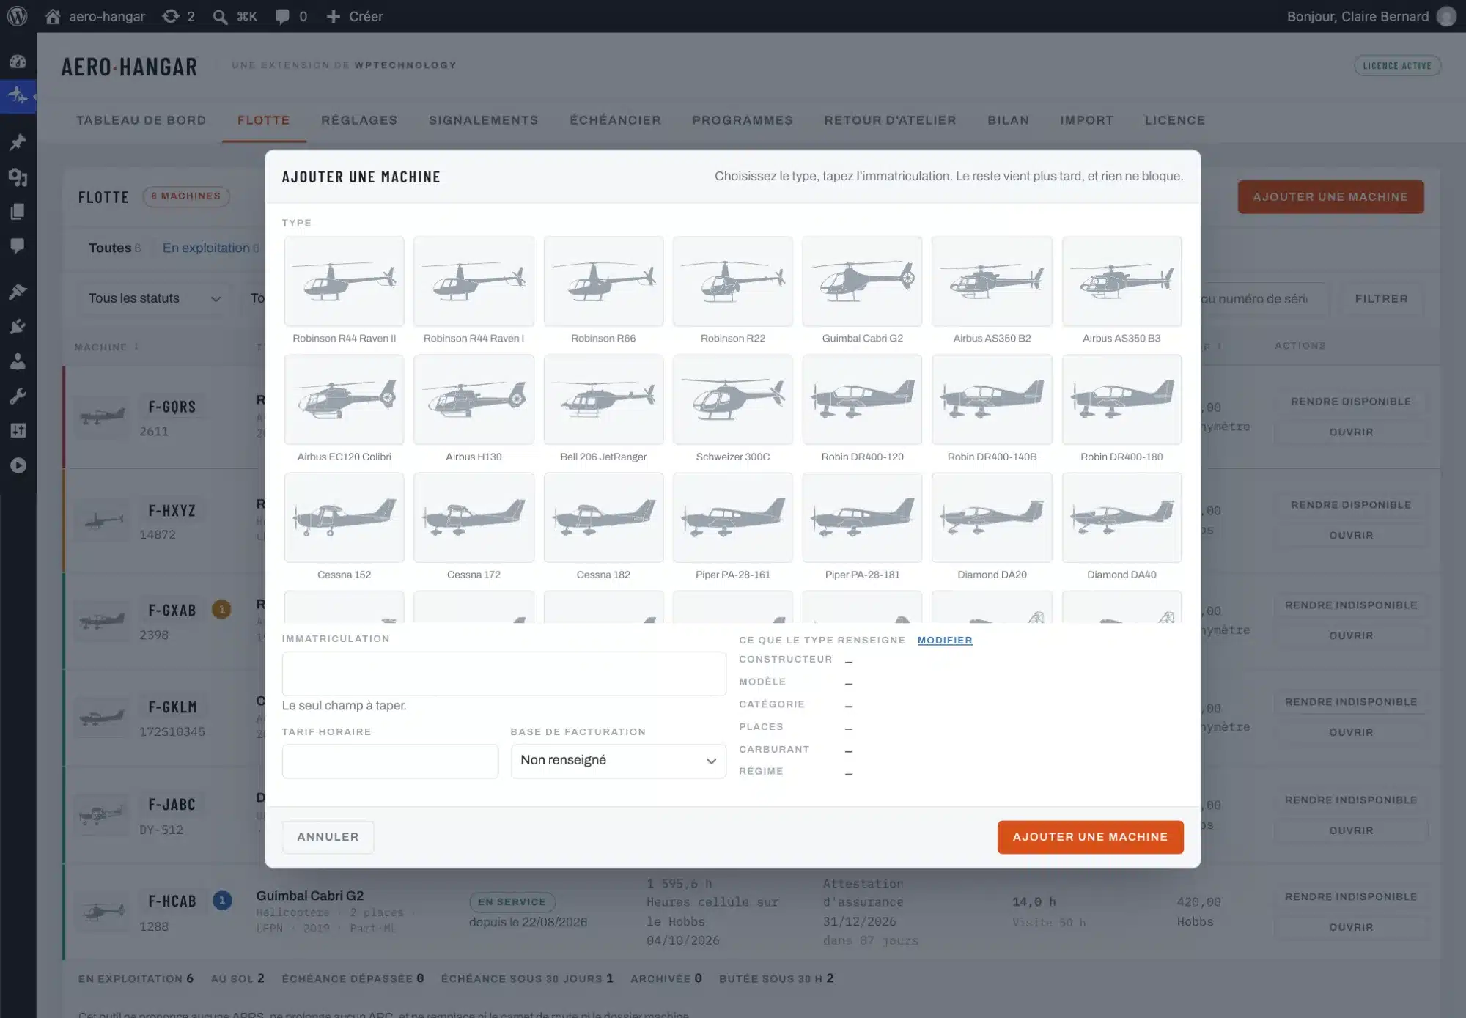Click the Modifier link
Screen dimensions: 1466x1018
pos(945,640)
